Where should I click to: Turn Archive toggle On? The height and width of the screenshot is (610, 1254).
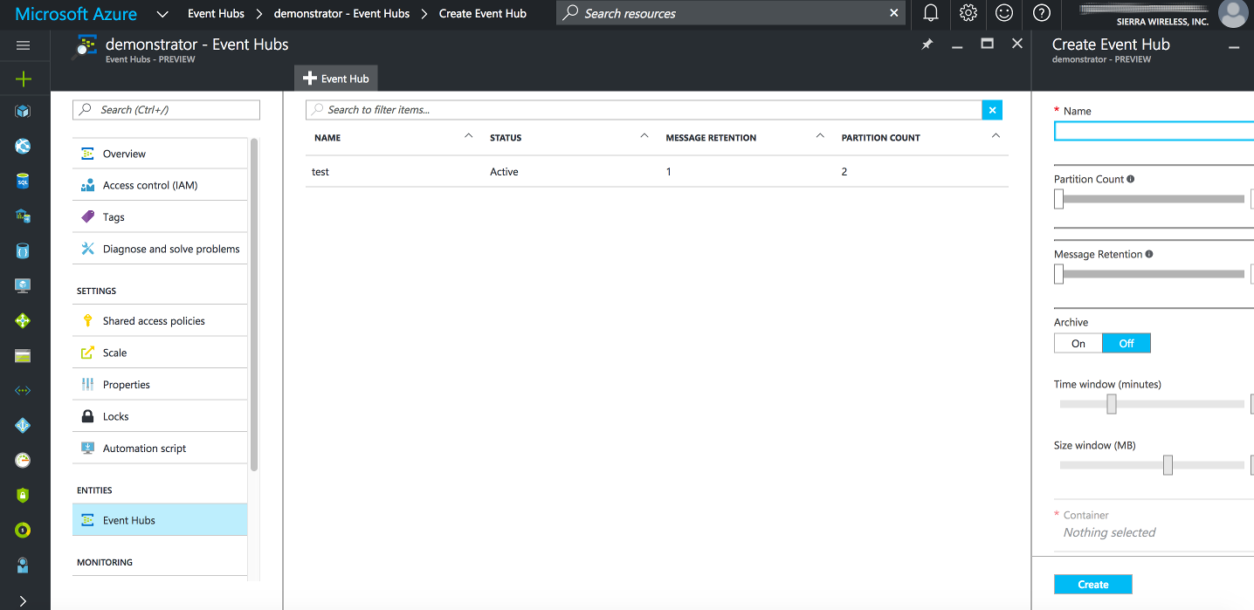point(1078,344)
